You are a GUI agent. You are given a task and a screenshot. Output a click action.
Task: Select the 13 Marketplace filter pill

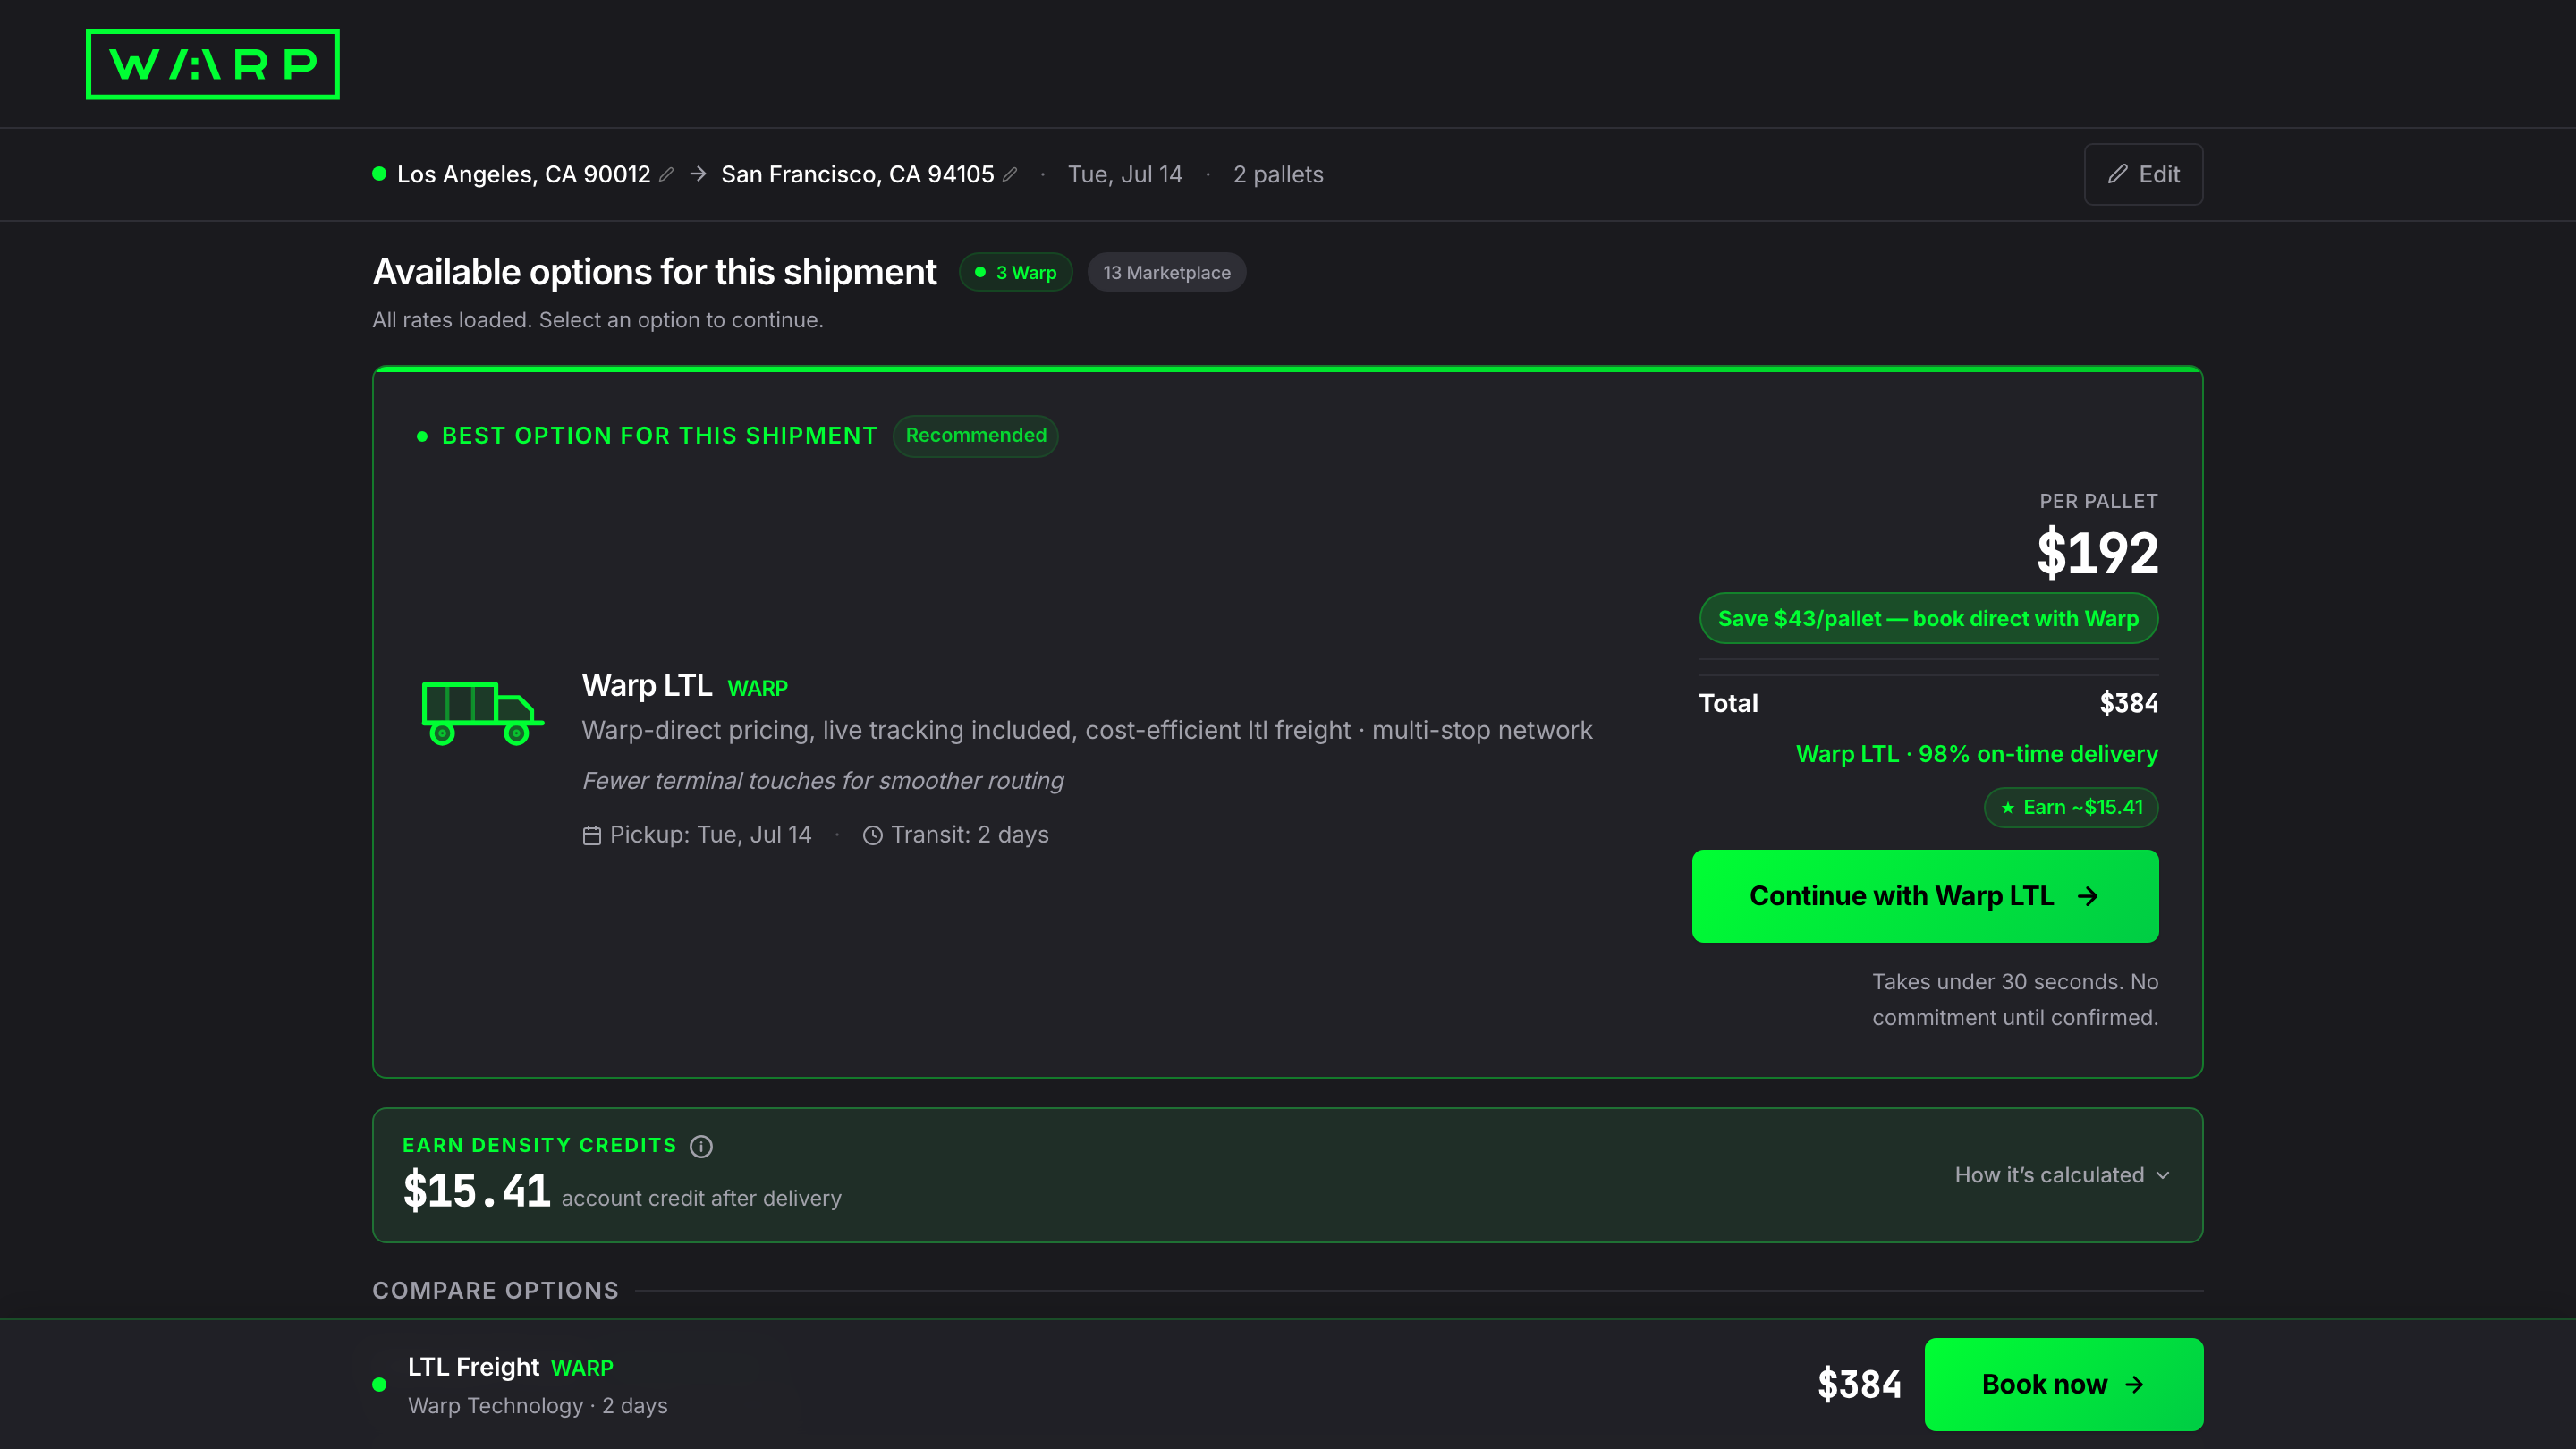[1167, 273]
